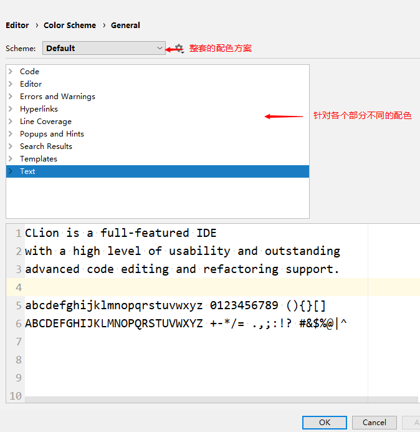Expand the Errors and Warnings arrow
The height and width of the screenshot is (432, 420).
[11, 97]
